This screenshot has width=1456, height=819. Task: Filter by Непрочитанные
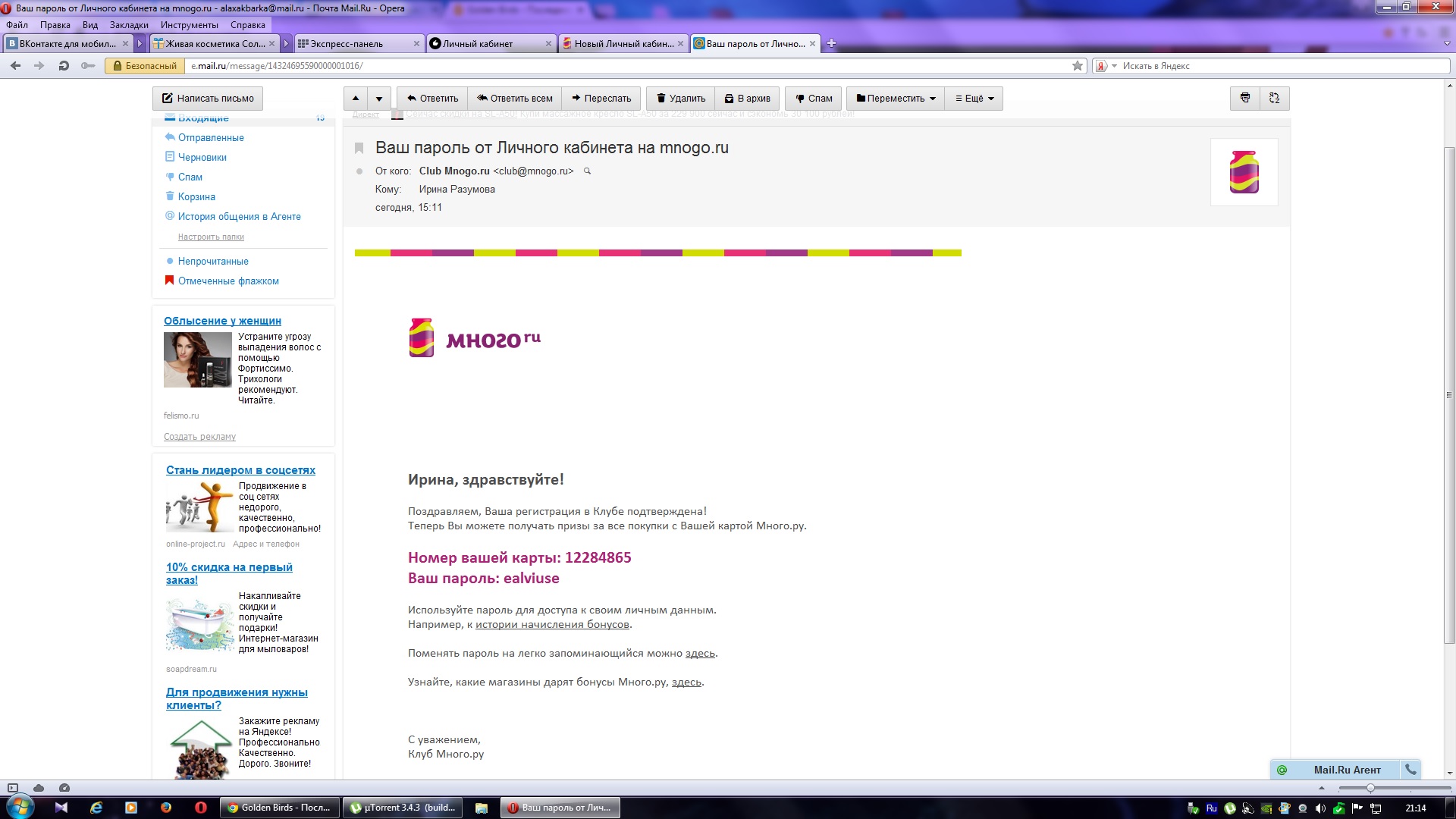coord(213,262)
